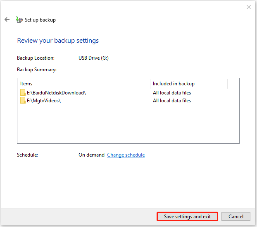Image resolution: width=257 pixels, height=227 pixels.
Task: Click the Schedule label
Action: (27, 155)
